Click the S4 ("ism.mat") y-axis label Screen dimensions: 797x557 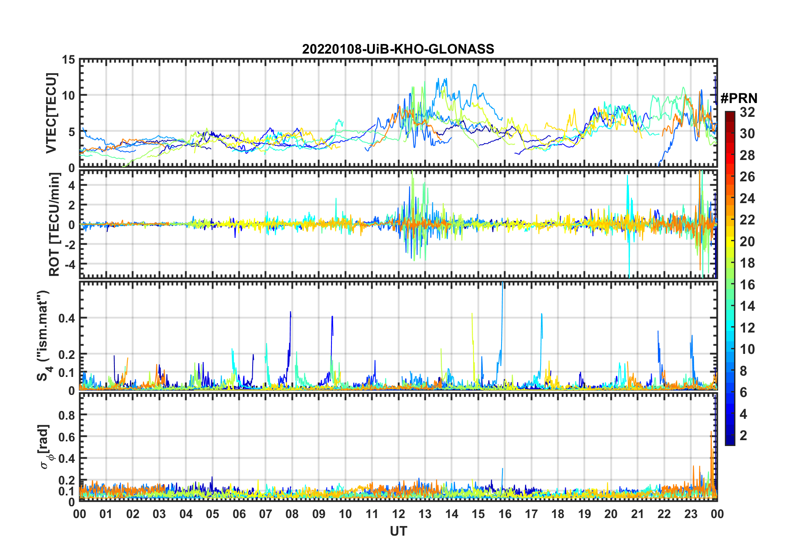point(44,336)
